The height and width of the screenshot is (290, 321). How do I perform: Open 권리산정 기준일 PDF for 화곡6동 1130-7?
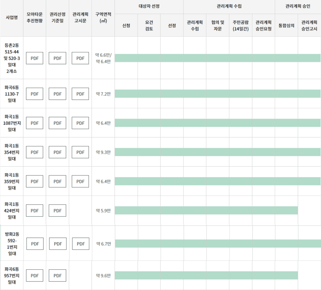pos(57,94)
